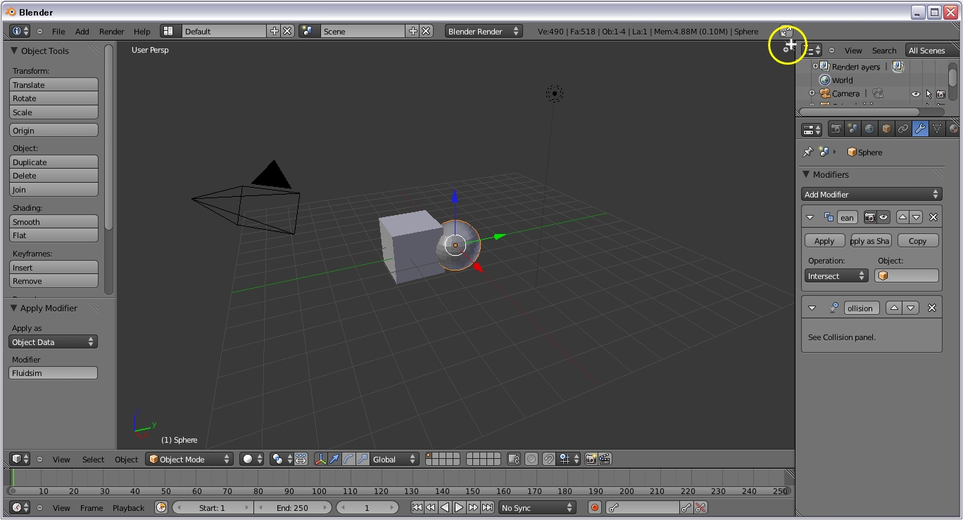This screenshot has width=963, height=520.
Task: Select the Render properties tab icon
Action: pos(836,129)
